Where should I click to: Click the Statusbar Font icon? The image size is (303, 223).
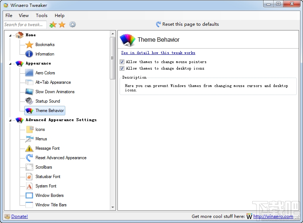(29, 177)
